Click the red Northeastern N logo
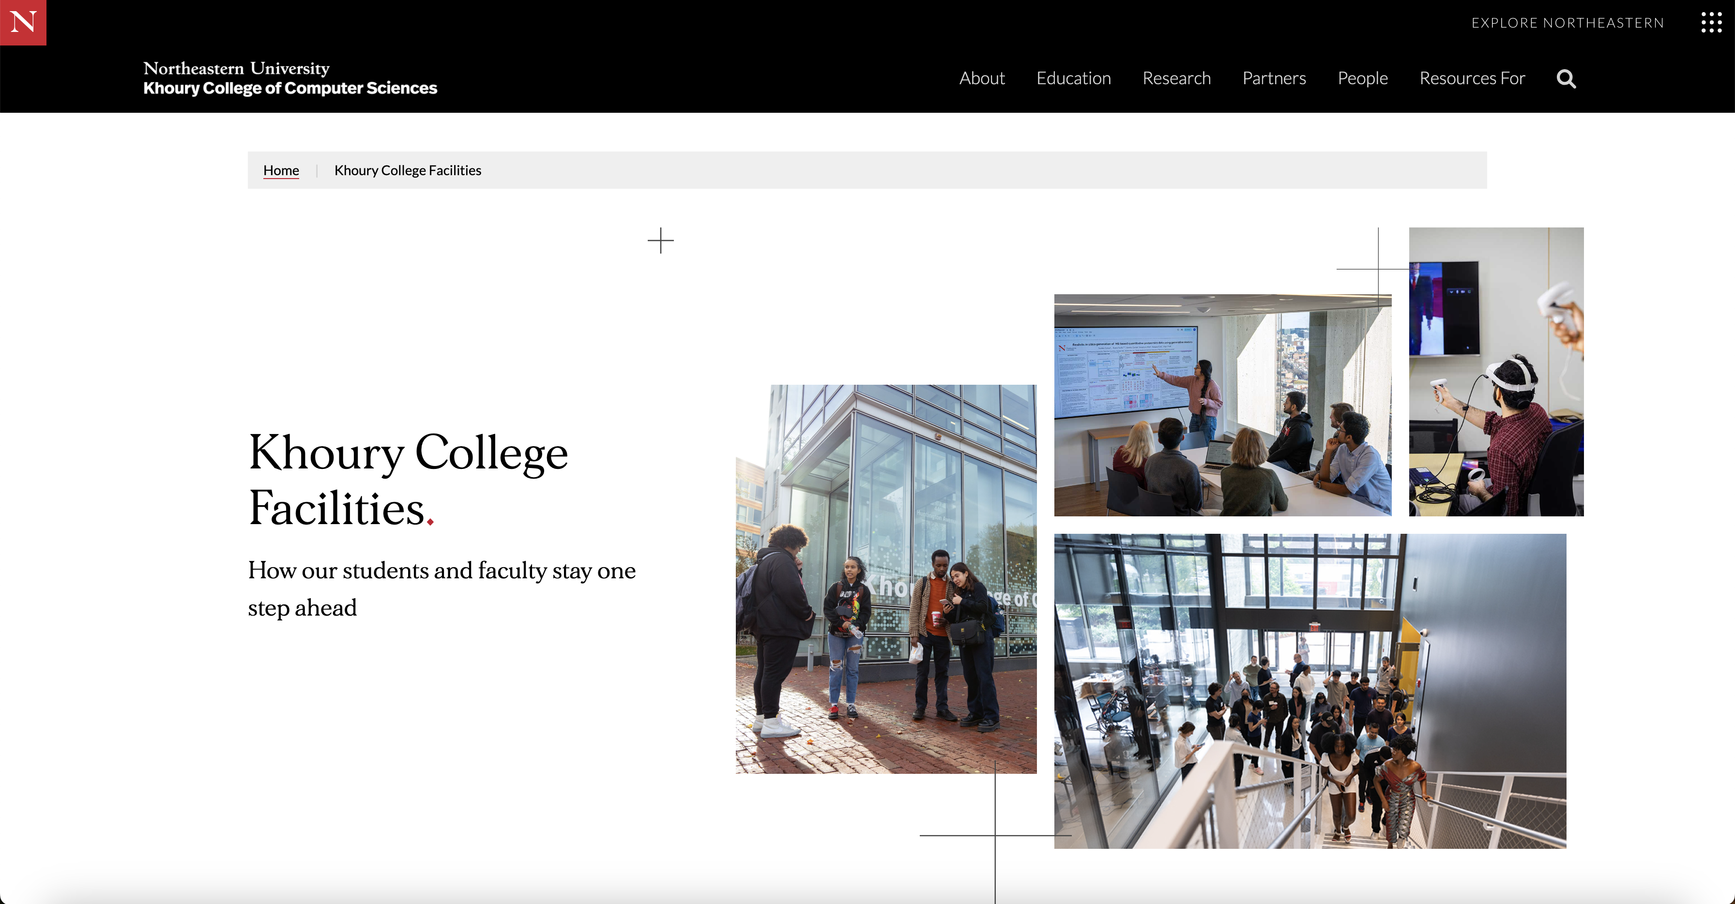This screenshot has width=1735, height=904. tap(23, 22)
